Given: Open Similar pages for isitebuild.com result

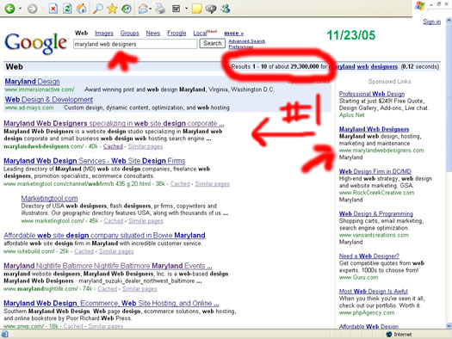Looking at the screenshot, I should [x=116, y=251].
